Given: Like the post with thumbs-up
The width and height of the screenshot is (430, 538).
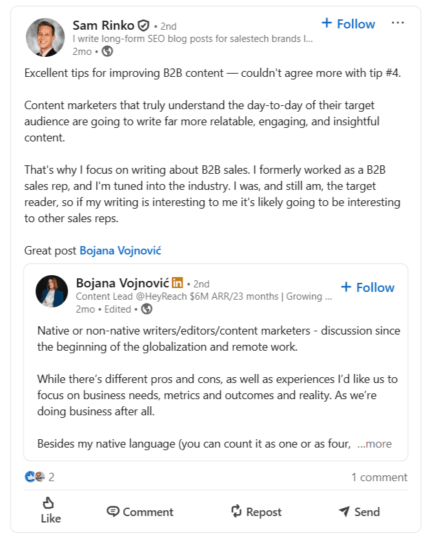Looking at the screenshot, I should [x=50, y=510].
